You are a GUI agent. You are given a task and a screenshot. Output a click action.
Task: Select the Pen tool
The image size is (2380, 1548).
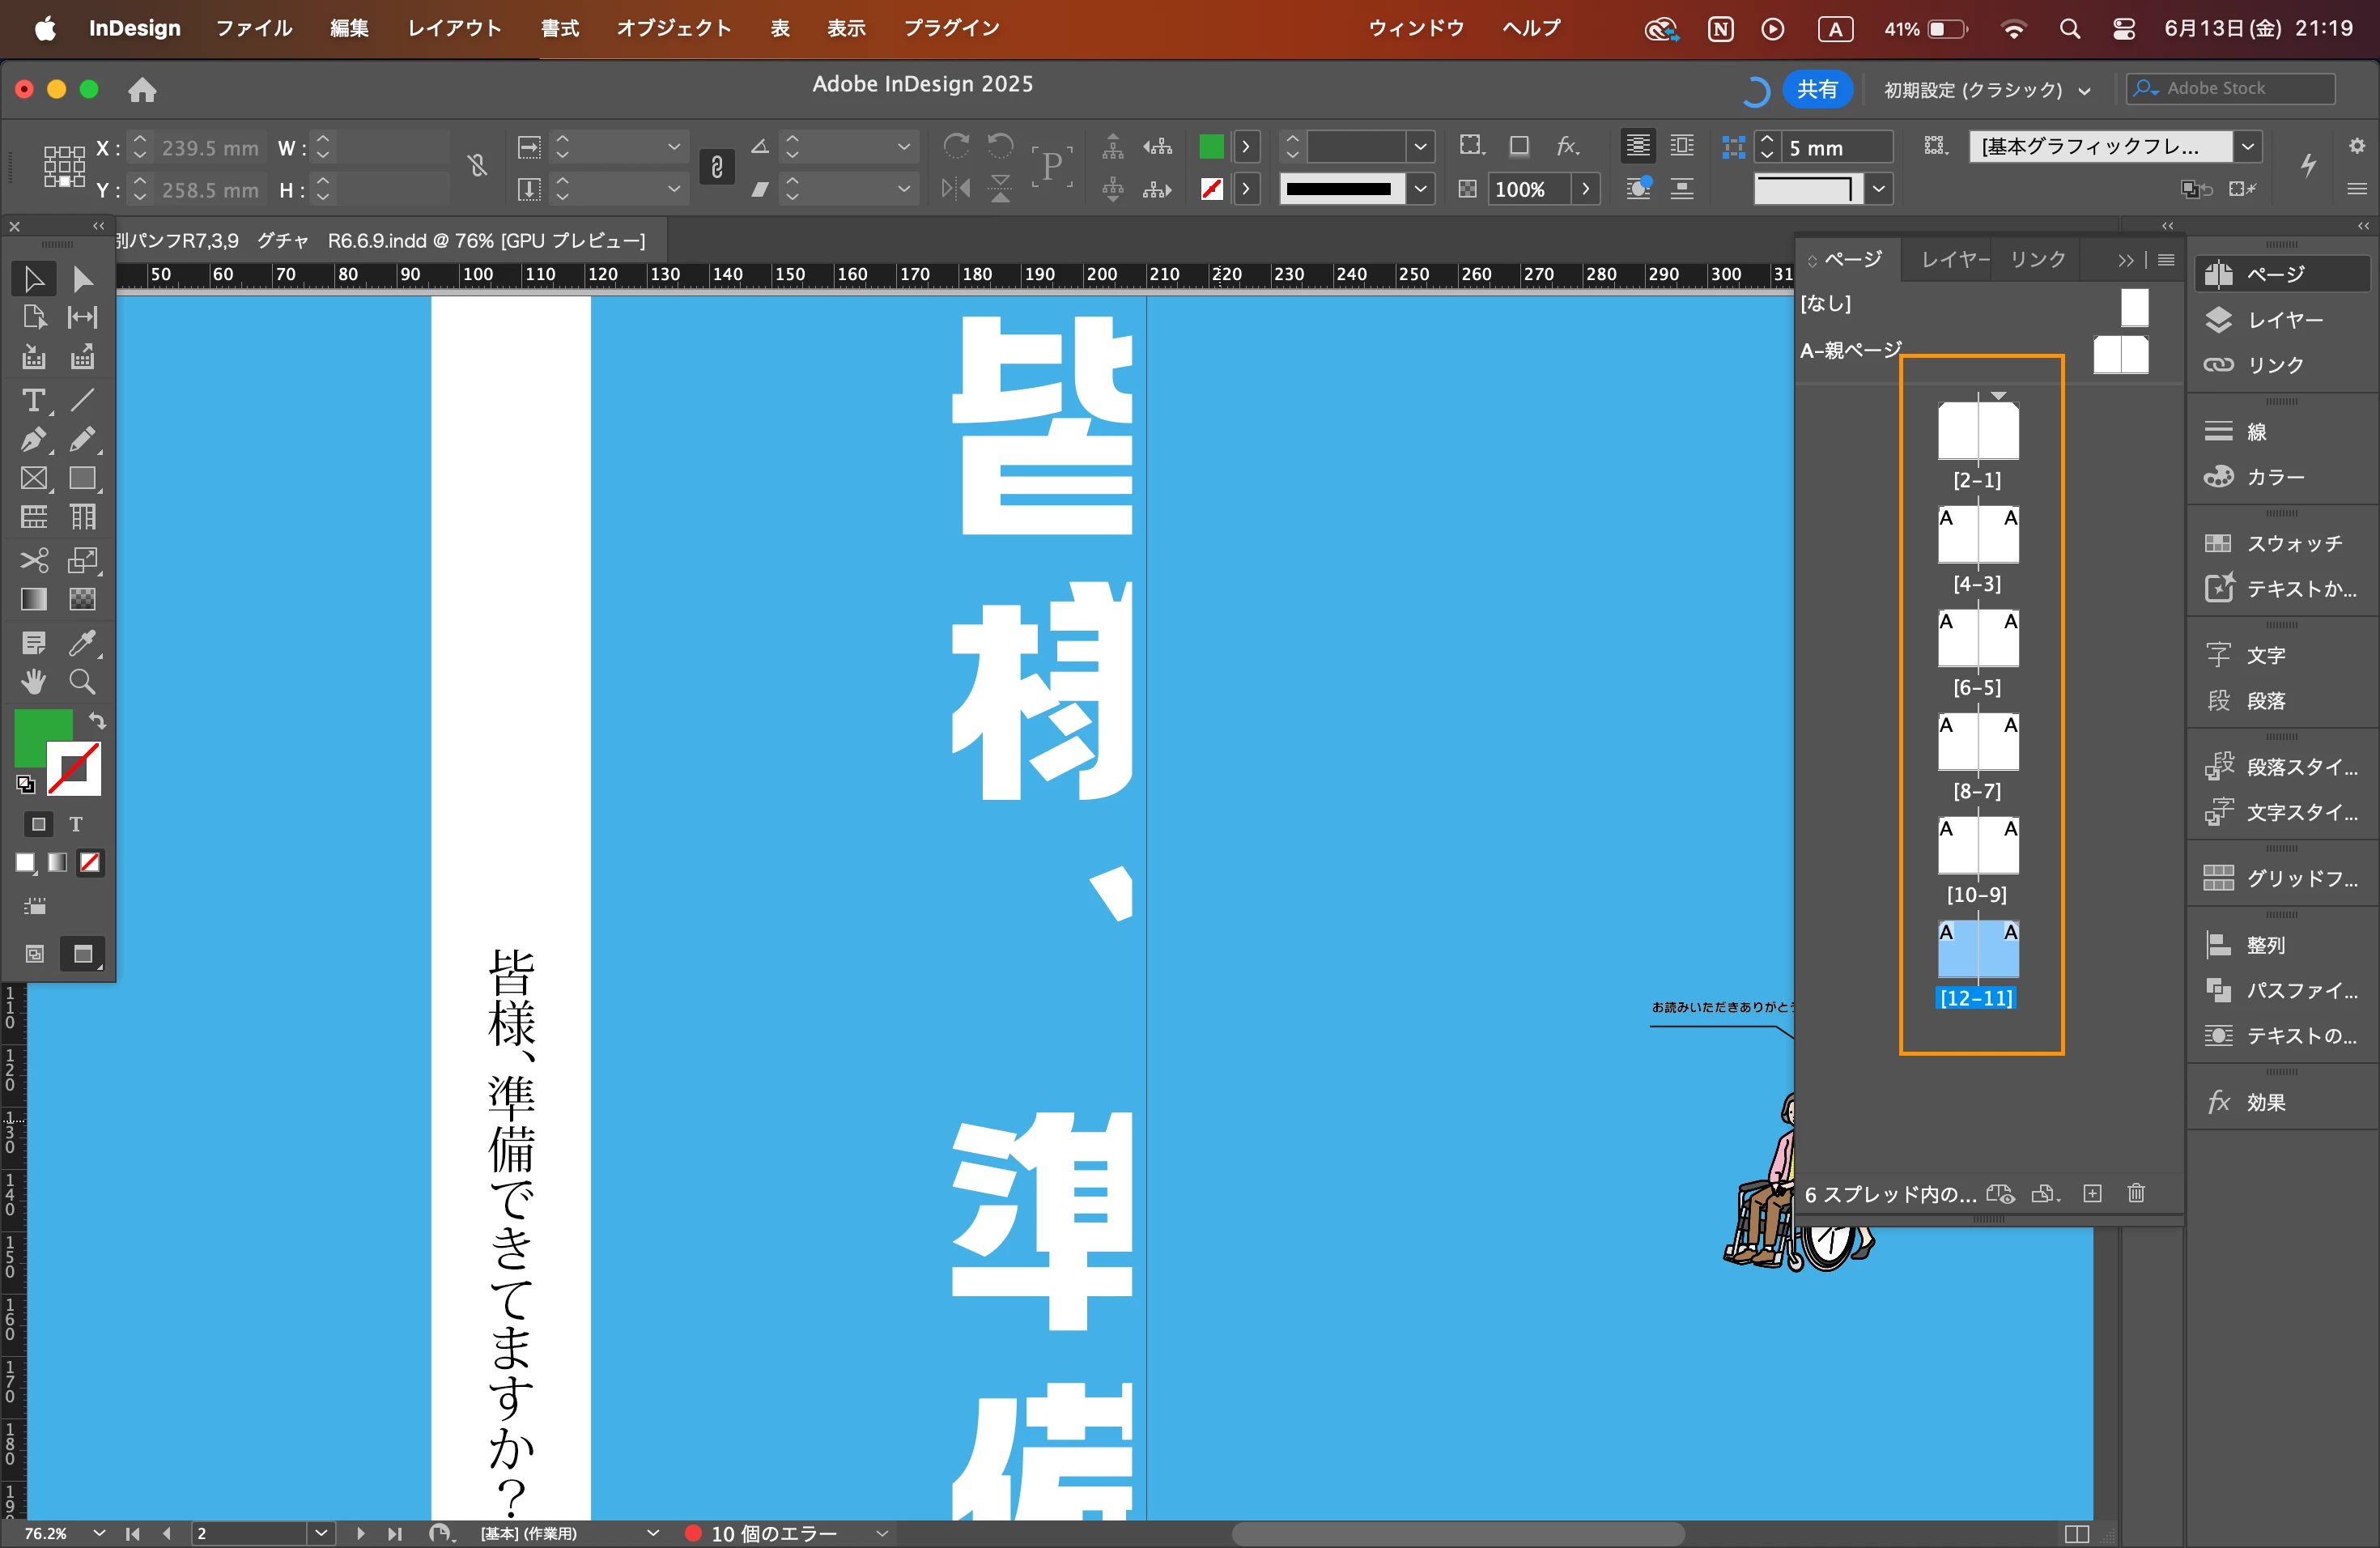click(x=33, y=439)
